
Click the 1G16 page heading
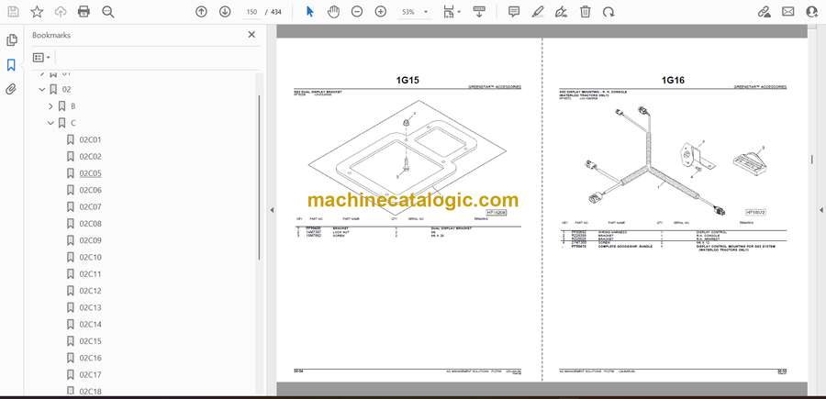(673, 81)
